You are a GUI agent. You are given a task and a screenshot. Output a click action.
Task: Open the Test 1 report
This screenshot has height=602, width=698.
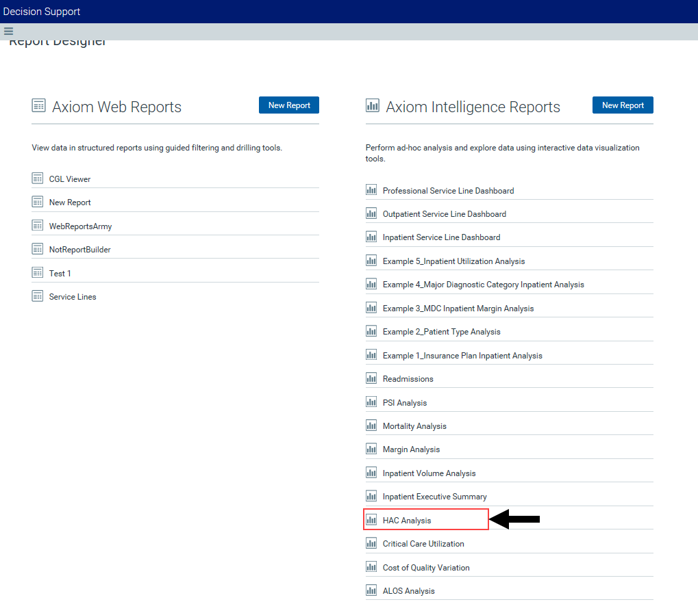pos(60,274)
